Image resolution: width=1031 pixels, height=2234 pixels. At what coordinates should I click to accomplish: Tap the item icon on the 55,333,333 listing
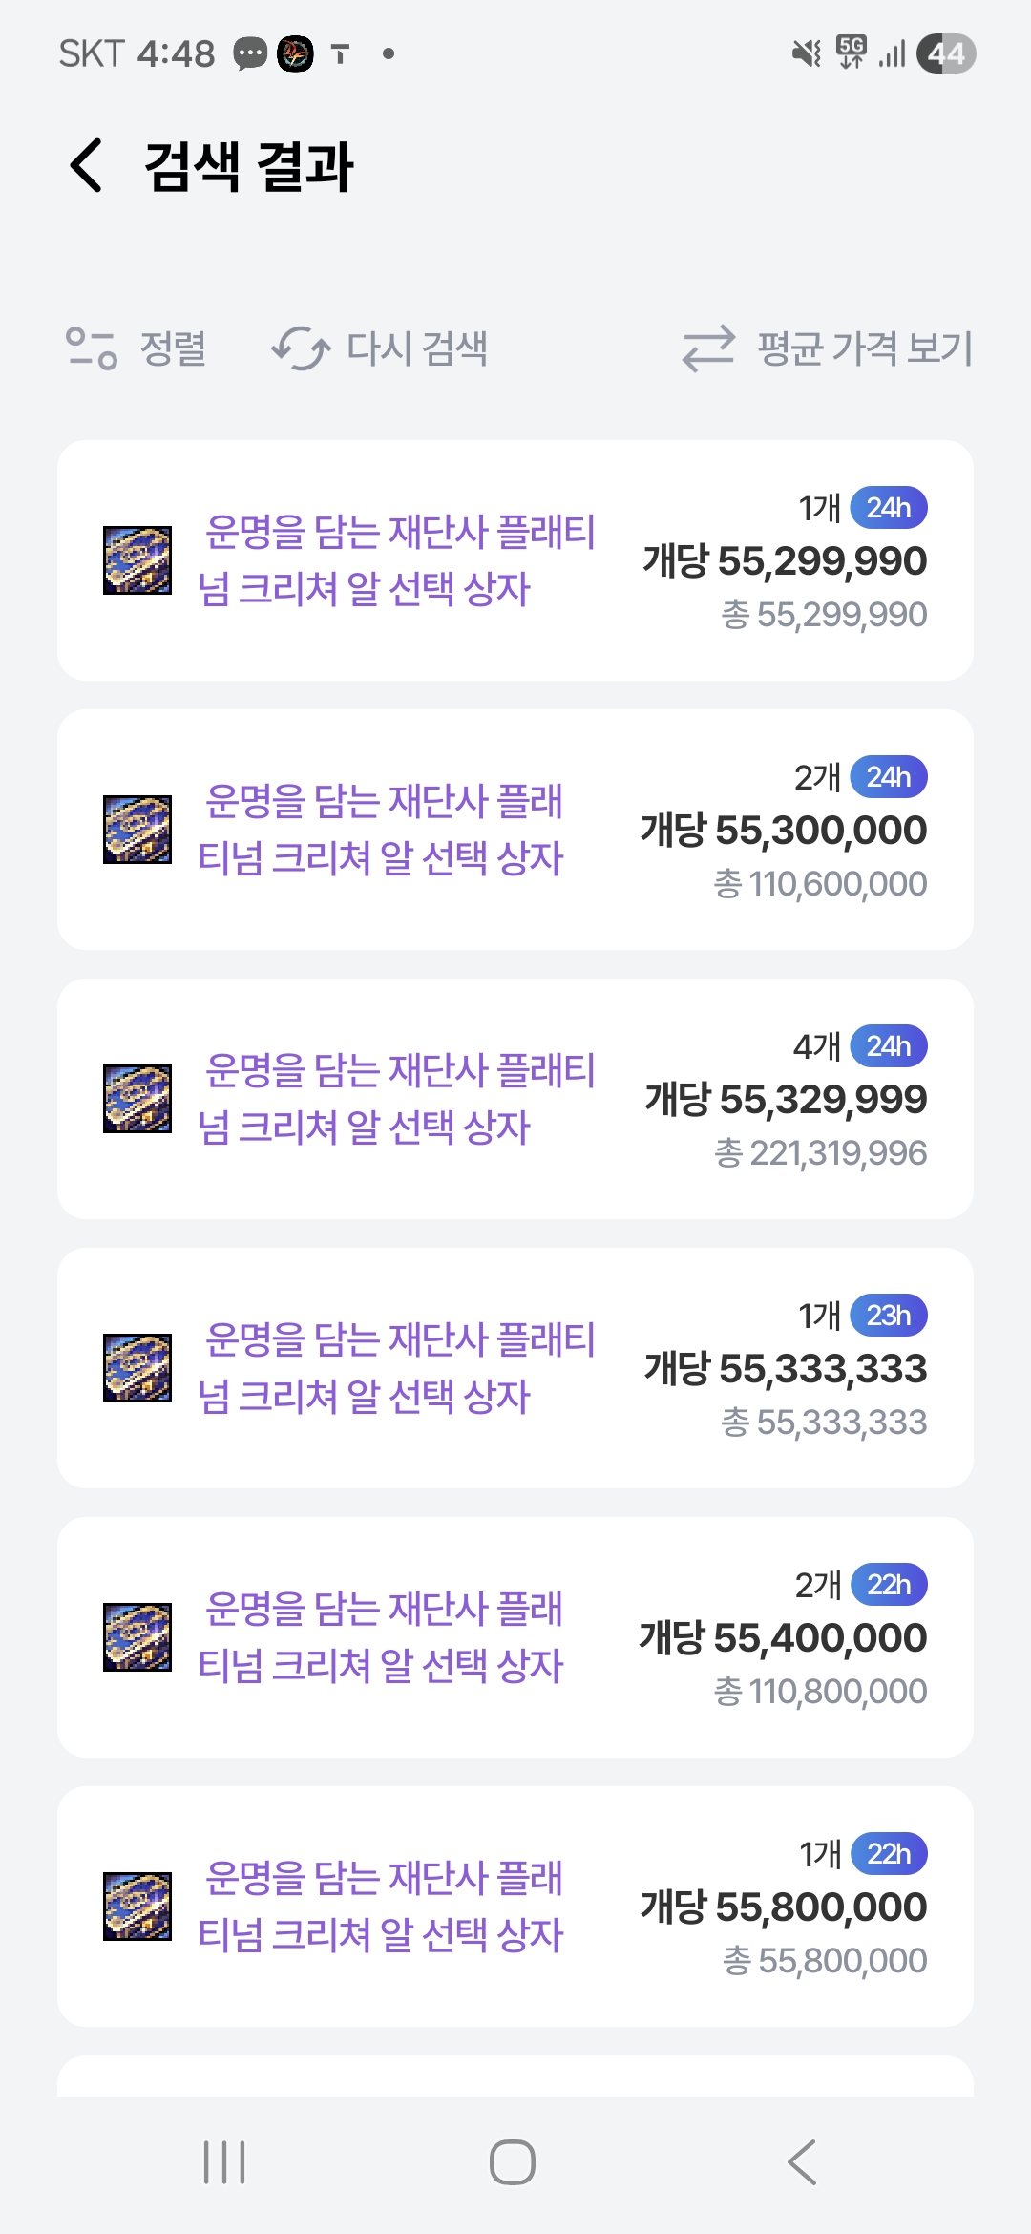137,1368
